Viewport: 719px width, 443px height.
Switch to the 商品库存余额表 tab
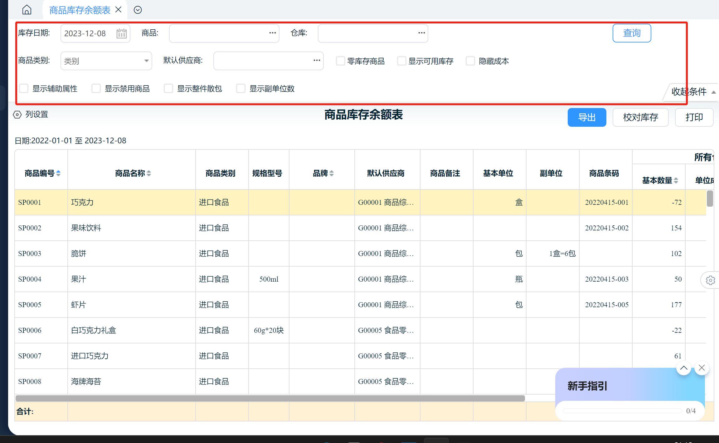[80, 10]
